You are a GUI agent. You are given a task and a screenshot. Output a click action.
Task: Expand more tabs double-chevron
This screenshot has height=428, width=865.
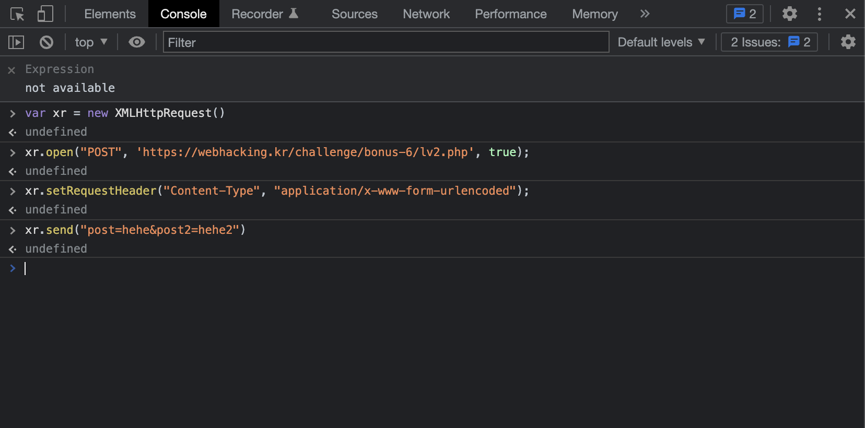(x=645, y=14)
